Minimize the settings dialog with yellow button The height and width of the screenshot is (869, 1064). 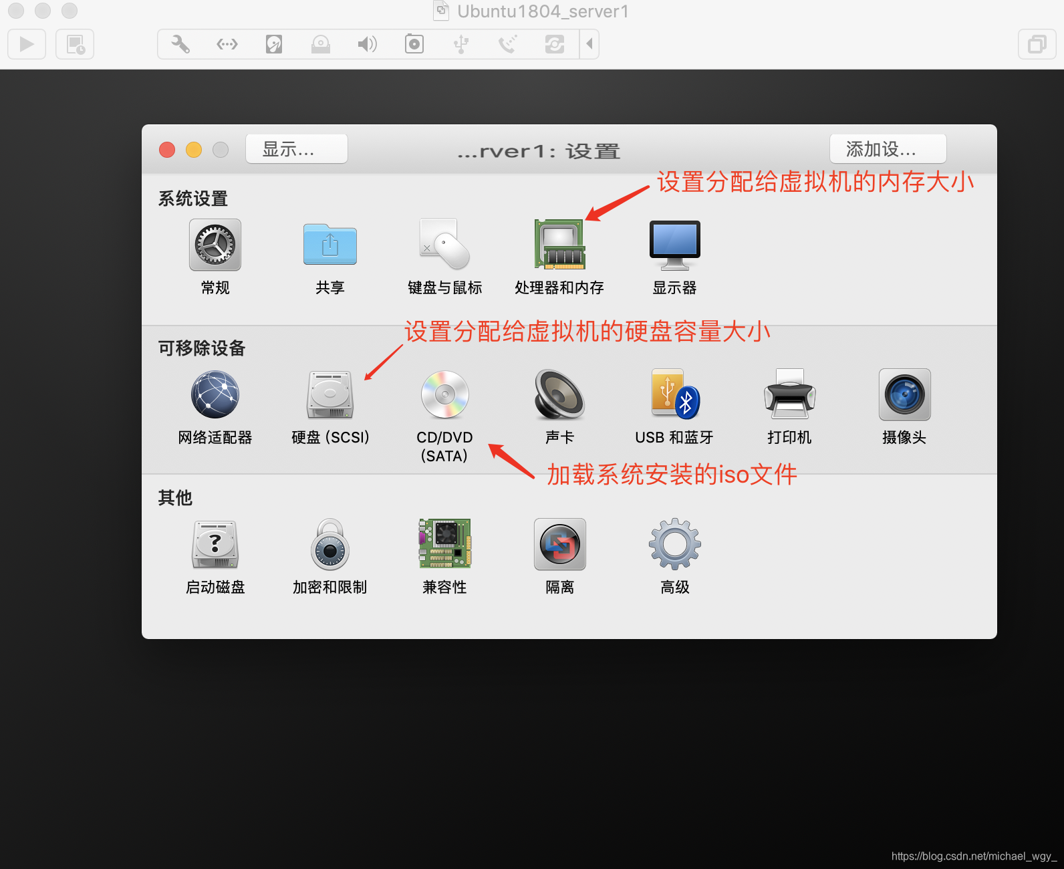point(194,150)
